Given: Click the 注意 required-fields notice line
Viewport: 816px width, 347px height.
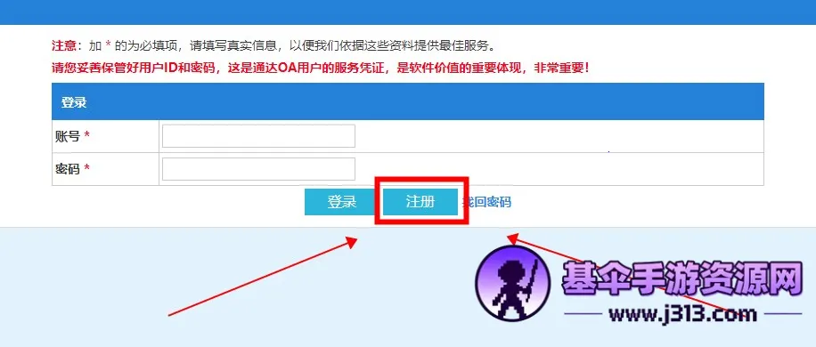Looking at the screenshot, I should pos(273,45).
